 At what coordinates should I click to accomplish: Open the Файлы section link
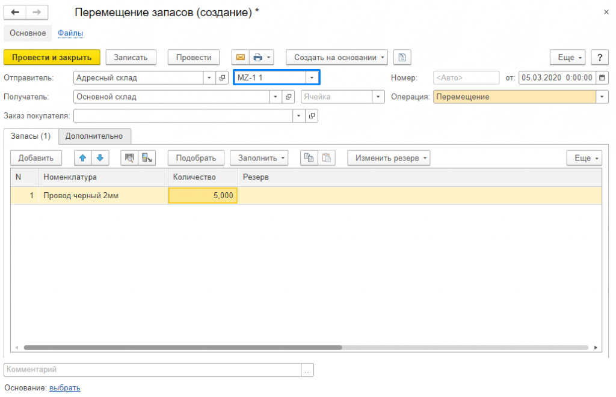coord(70,34)
